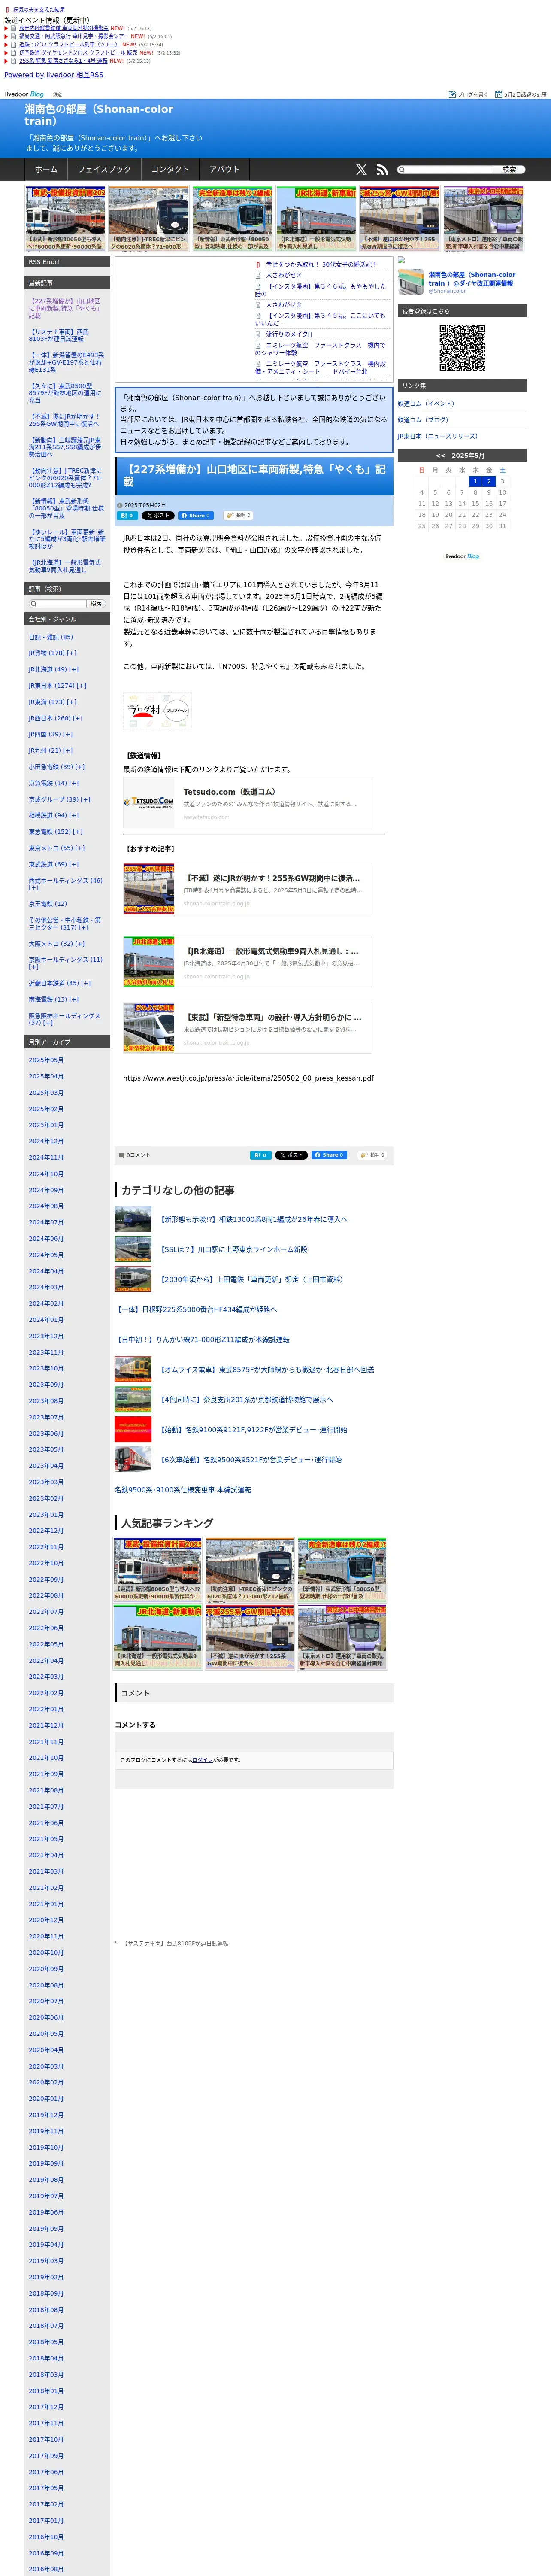This screenshot has width=551, height=2576.
Task: Click the X ポスト button under the article title
Action: (x=157, y=516)
